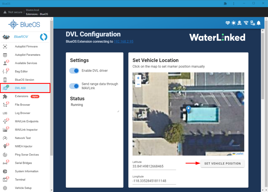
Task: Zoom in on the map
Action: click(x=138, y=78)
